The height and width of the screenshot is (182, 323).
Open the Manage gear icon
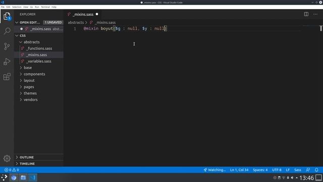pyautogui.click(x=7, y=158)
